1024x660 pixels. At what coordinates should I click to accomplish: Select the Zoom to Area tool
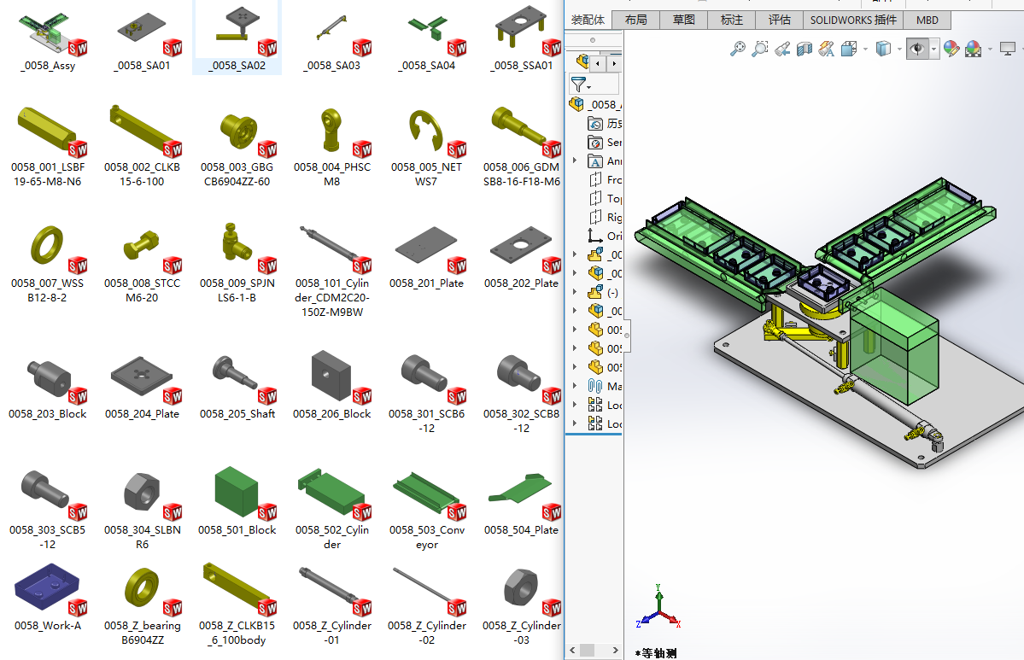tap(759, 50)
